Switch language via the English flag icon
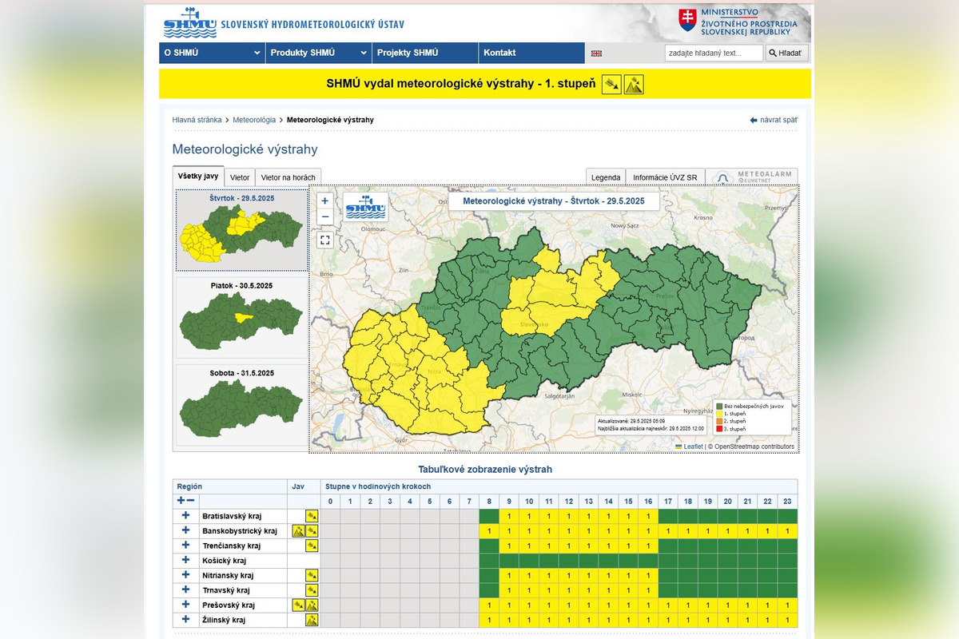The height and width of the screenshot is (639, 959). pos(596,54)
